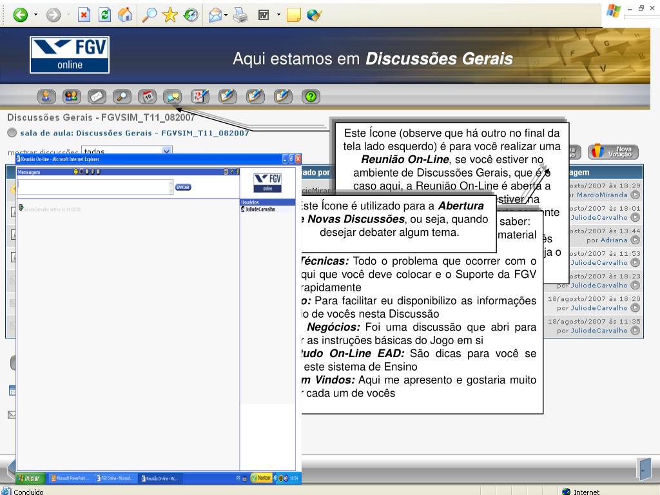Click the browser Home icon
This screenshot has height=495, width=660.
pos(126,15)
